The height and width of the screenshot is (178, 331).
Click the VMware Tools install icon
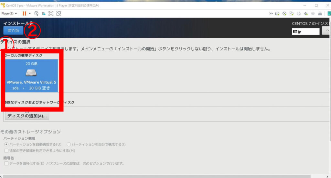coord(44,14)
